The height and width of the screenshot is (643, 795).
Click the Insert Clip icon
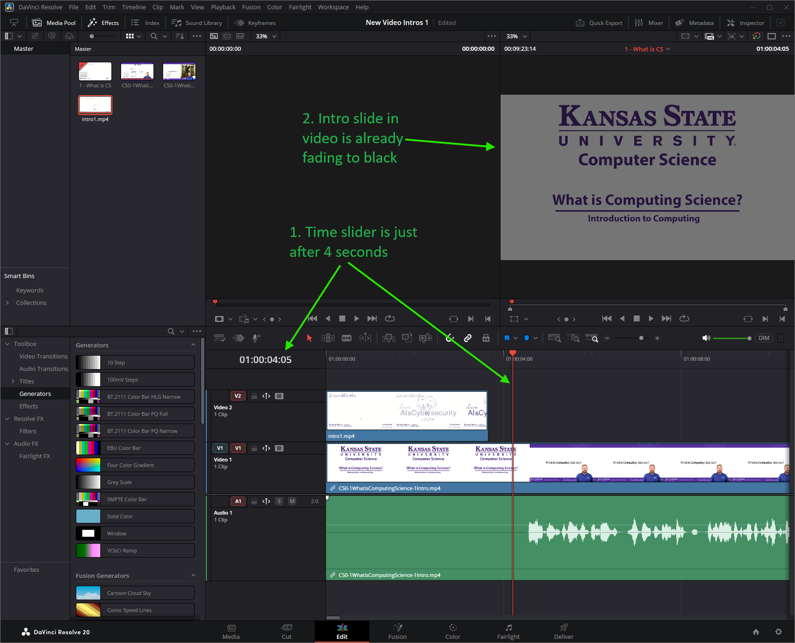[389, 338]
